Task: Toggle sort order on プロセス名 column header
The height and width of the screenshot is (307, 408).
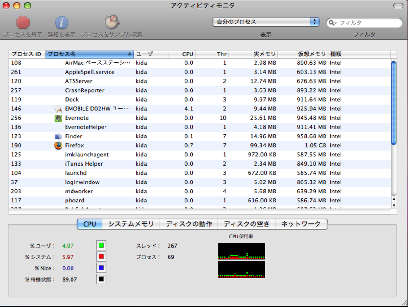Action: coord(89,54)
